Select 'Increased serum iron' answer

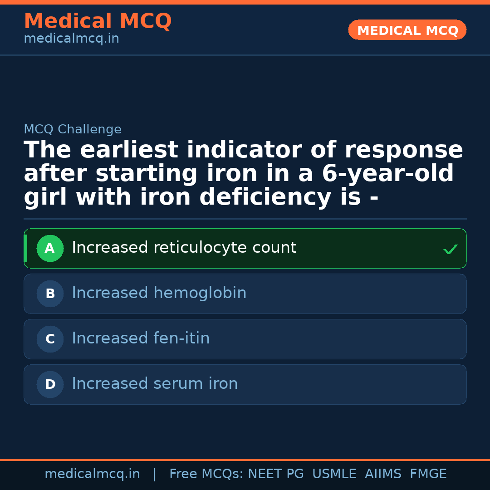tap(155, 384)
